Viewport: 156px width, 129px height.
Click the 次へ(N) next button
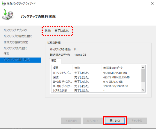click(x=93, y=121)
